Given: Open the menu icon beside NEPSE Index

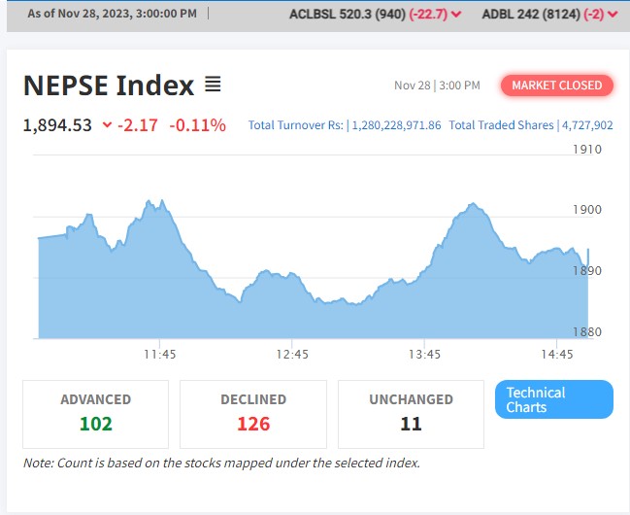Looking at the screenshot, I should coord(213,86).
